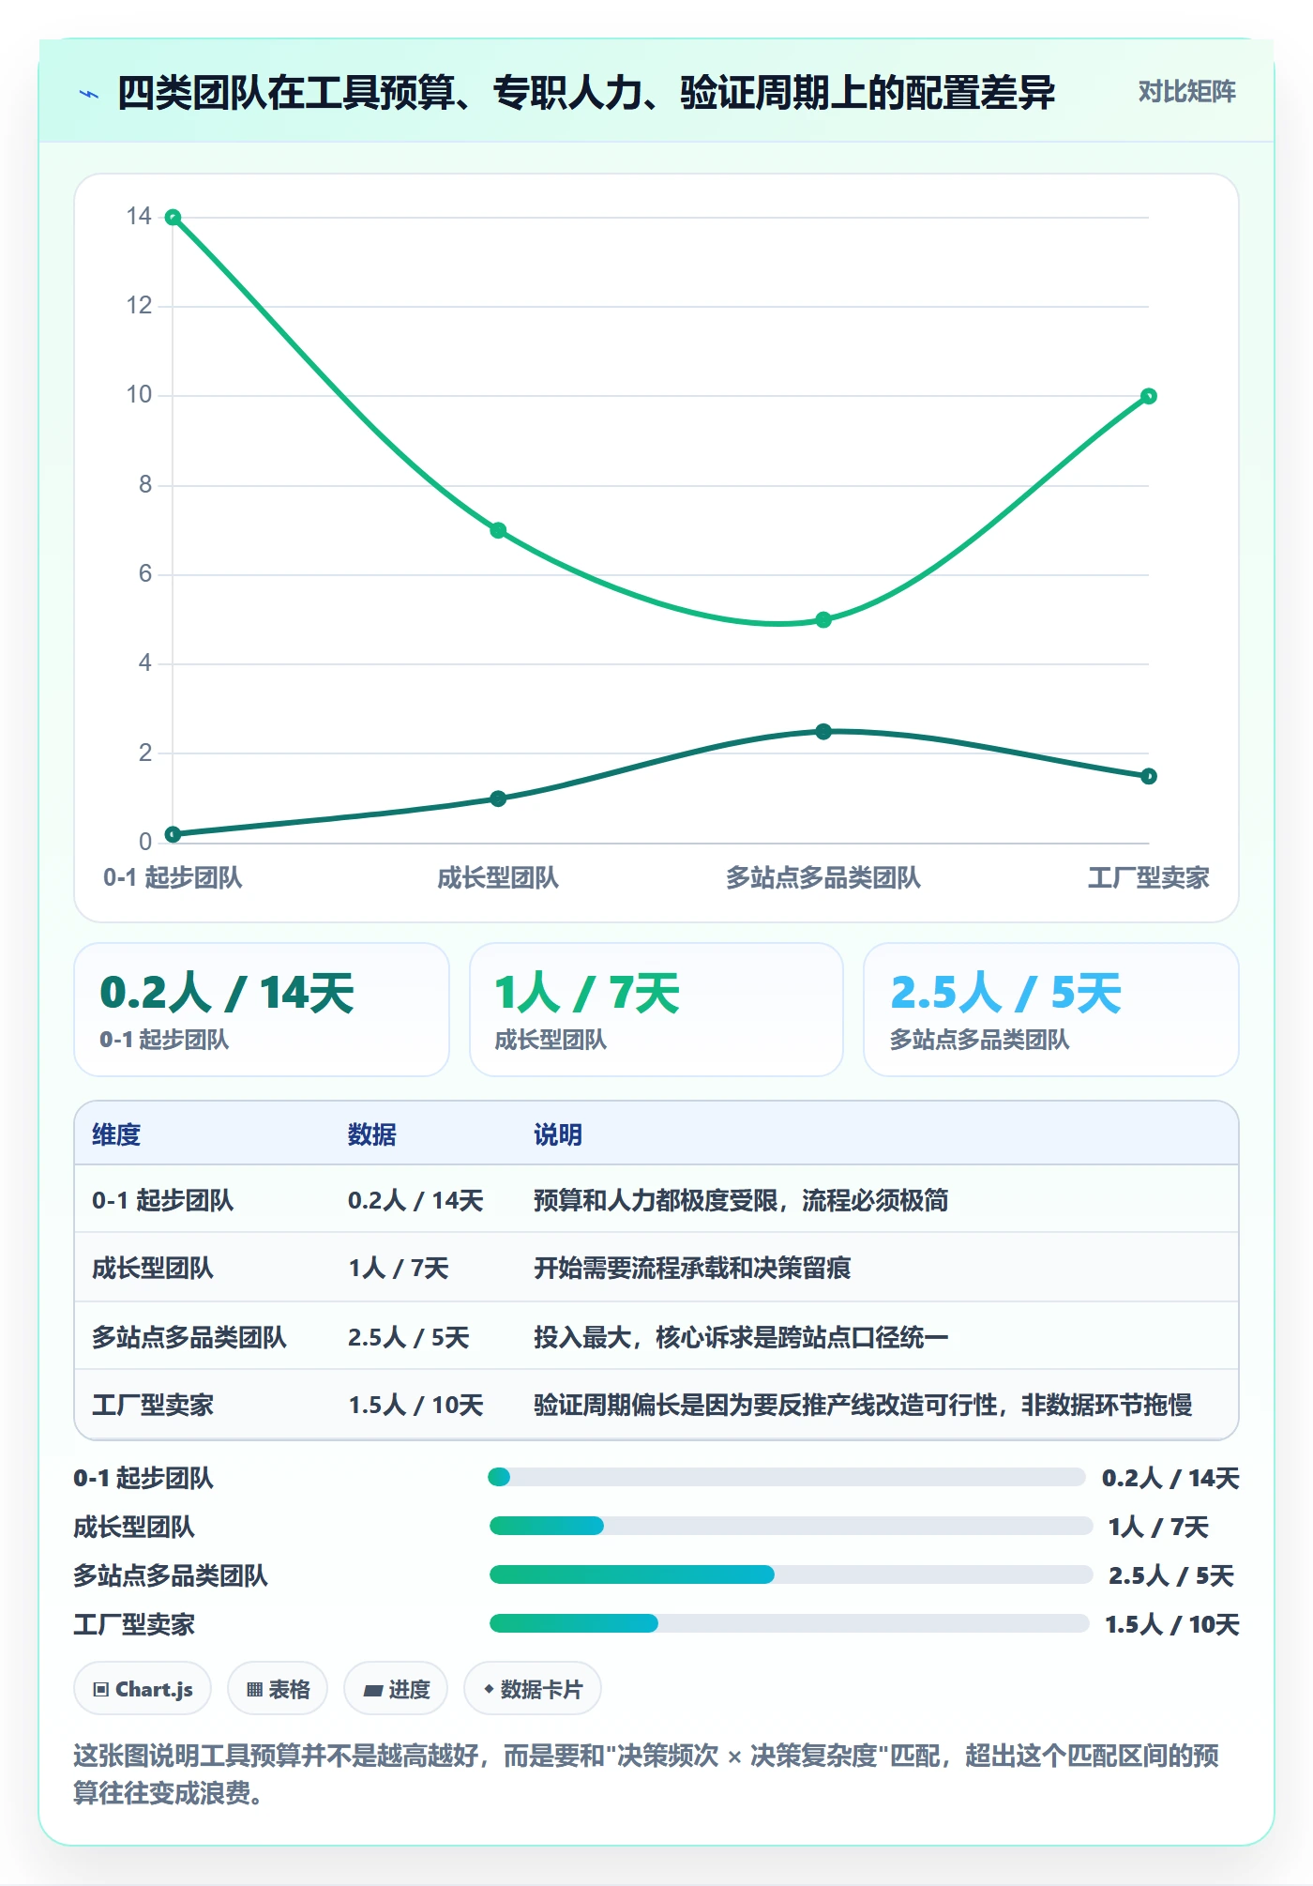Click the footer note starting 这张图说明工具预算
Screen dimensions: 1313x1886
tap(646, 1773)
